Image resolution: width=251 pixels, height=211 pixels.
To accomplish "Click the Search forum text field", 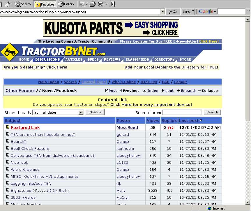I will (182, 112).
